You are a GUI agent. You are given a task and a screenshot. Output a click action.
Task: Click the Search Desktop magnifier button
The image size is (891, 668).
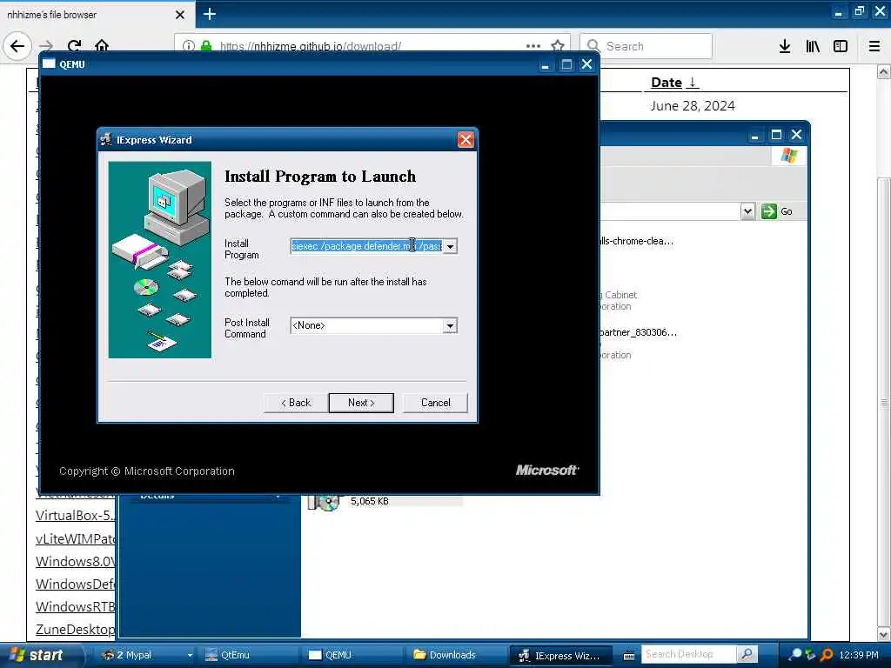[x=747, y=654]
